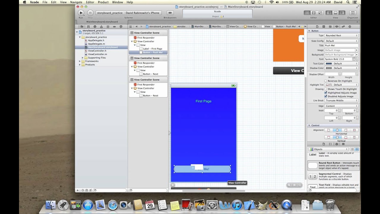Open the Type dropdown showing Rounded Rect

(x=341, y=35)
